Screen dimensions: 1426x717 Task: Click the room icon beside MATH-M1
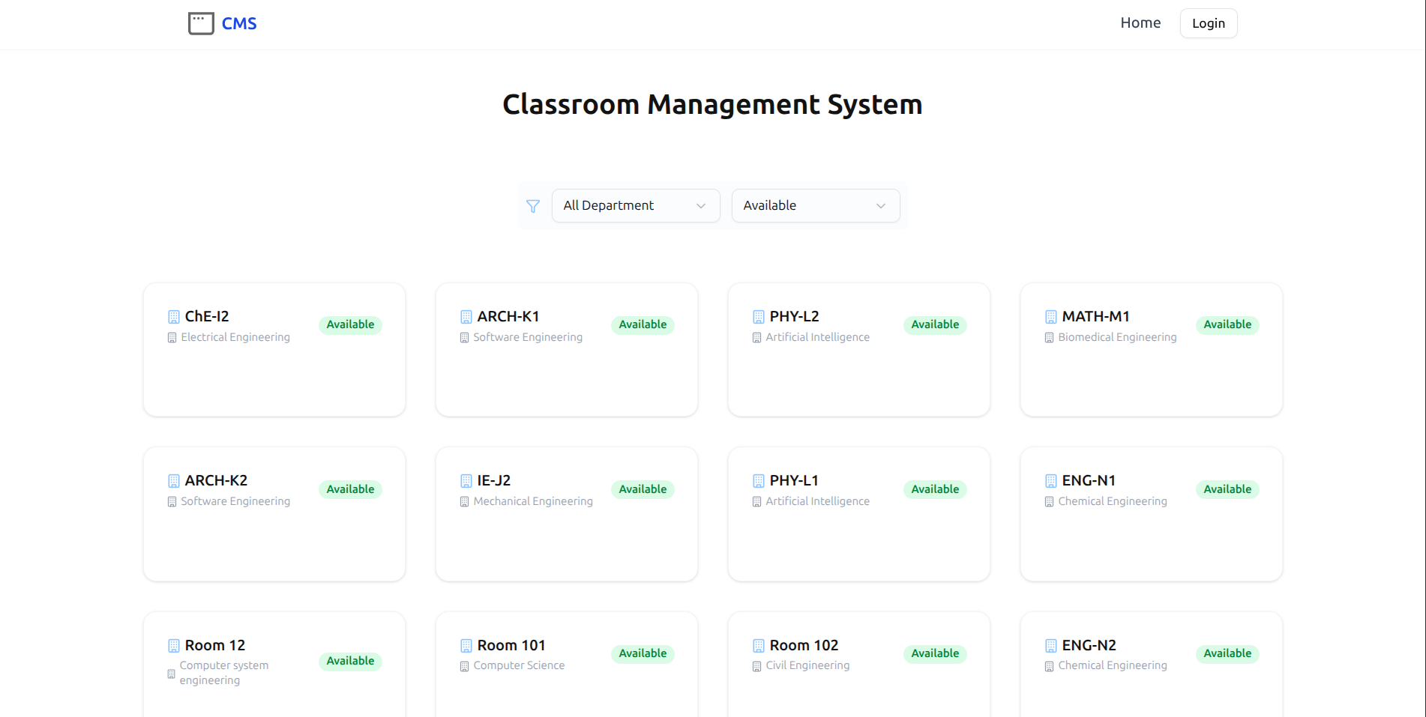[1051, 317]
